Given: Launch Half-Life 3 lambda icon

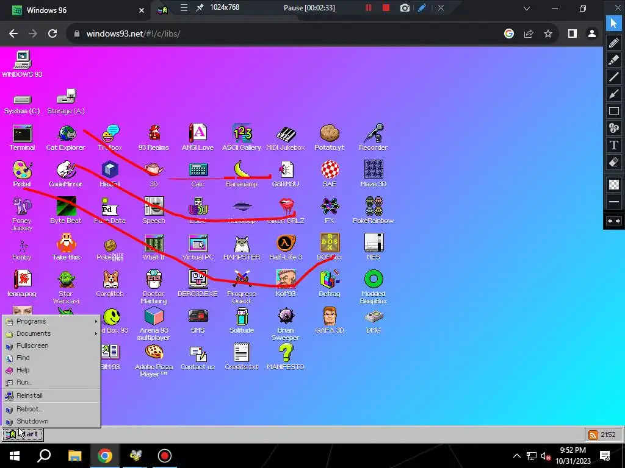Looking at the screenshot, I should (286, 247).
